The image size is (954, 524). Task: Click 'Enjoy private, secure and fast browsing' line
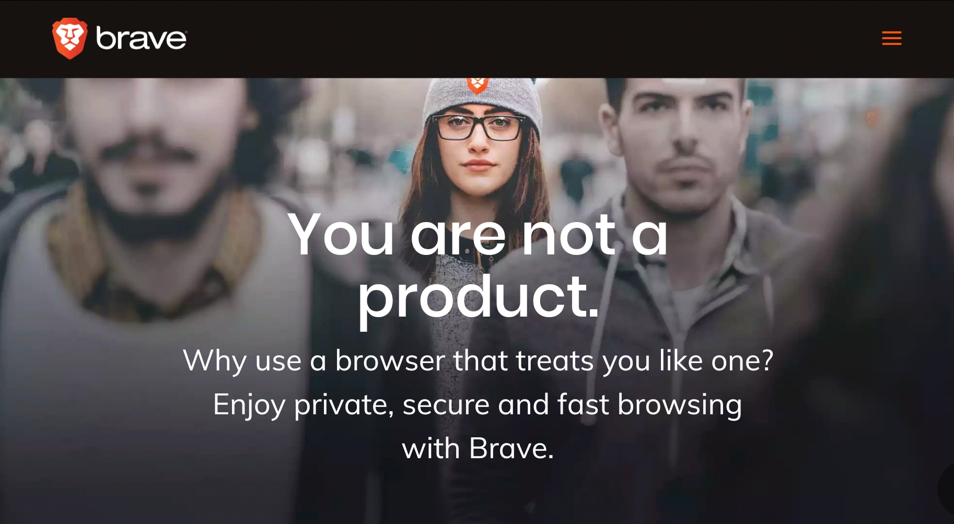coord(478,405)
